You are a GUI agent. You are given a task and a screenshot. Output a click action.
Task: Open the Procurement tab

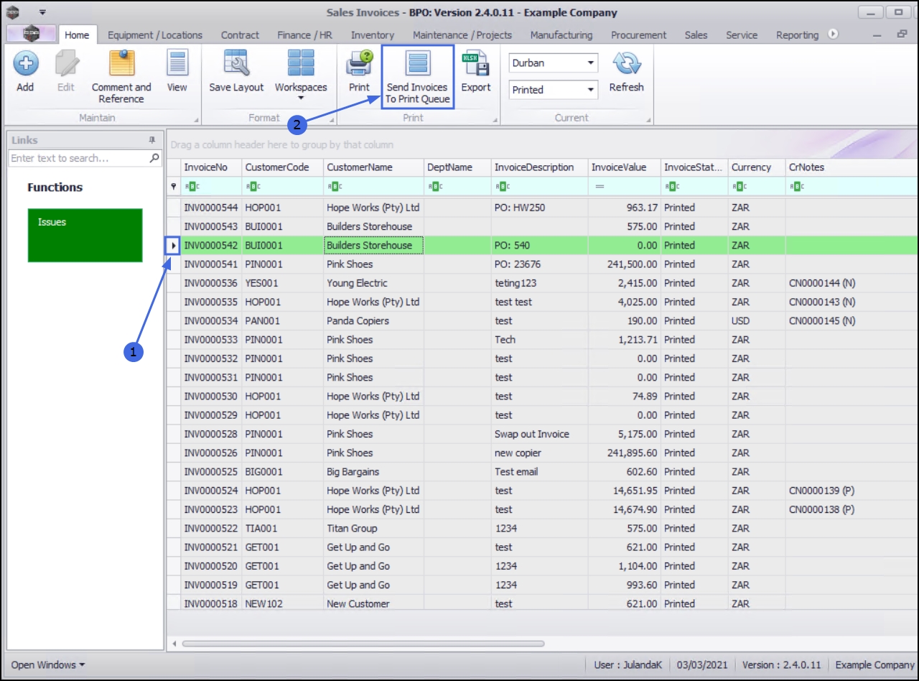click(638, 34)
